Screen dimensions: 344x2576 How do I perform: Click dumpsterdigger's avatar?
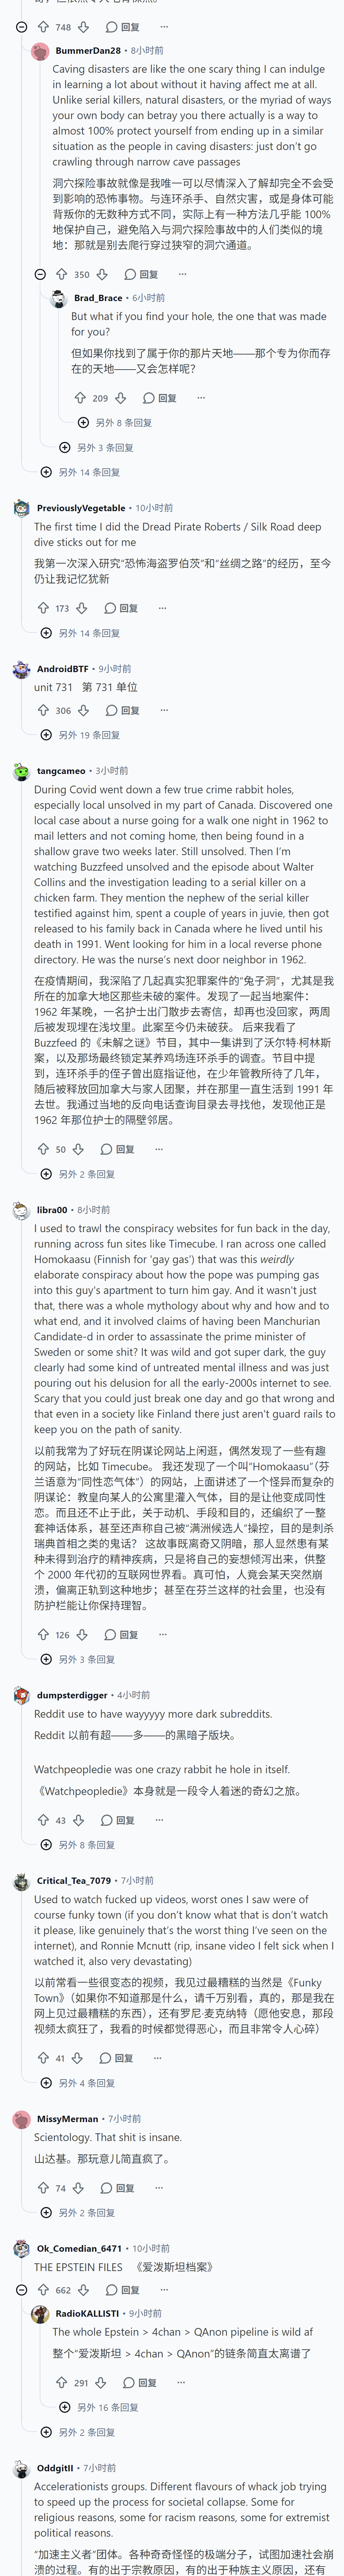click(x=21, y=1696)
